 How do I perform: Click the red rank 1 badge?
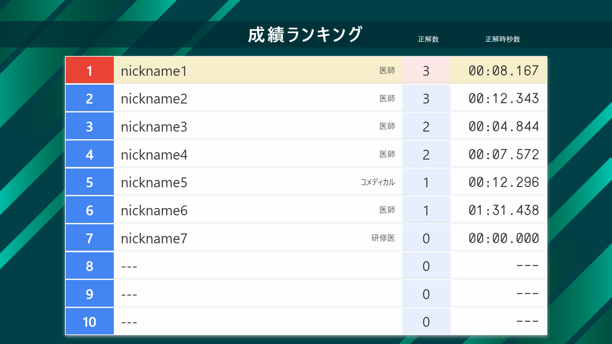(x=90, y=70)
